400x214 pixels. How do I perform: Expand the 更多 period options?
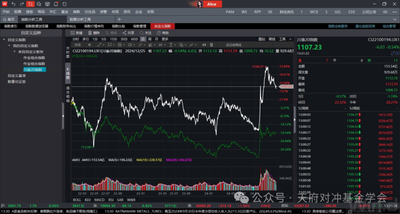click(x=165, y=39)
